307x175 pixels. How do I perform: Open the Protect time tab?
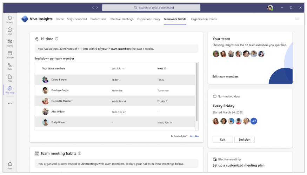[x=98, y=19]
